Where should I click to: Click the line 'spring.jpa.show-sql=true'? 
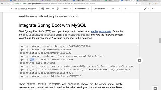point(37,63)
